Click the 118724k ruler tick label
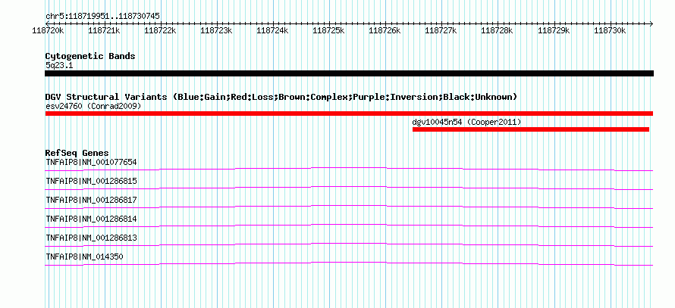The width and height of the screenshot is (675, 308). (272, 30)
